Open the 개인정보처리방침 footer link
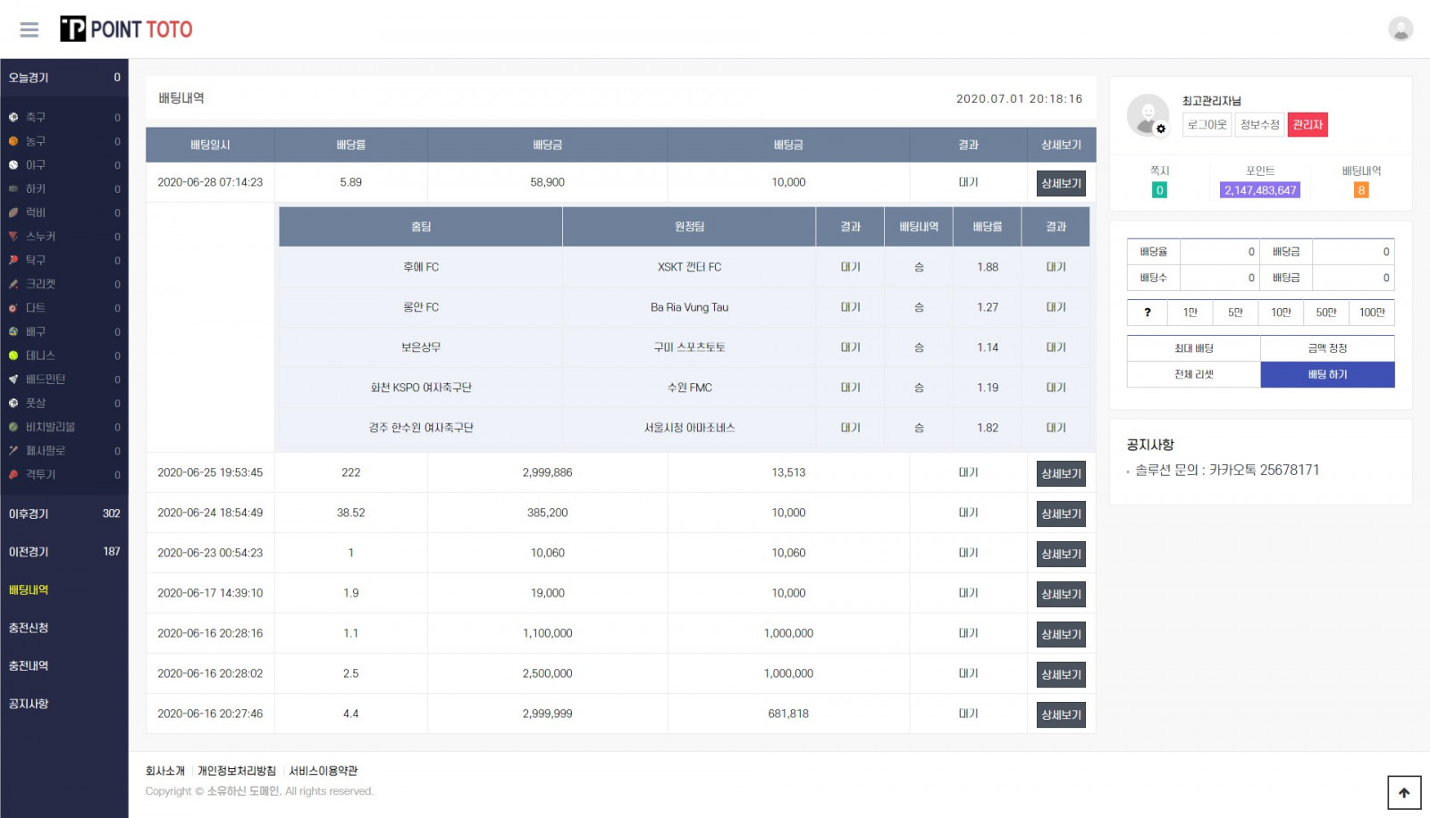 coord(237,771)
